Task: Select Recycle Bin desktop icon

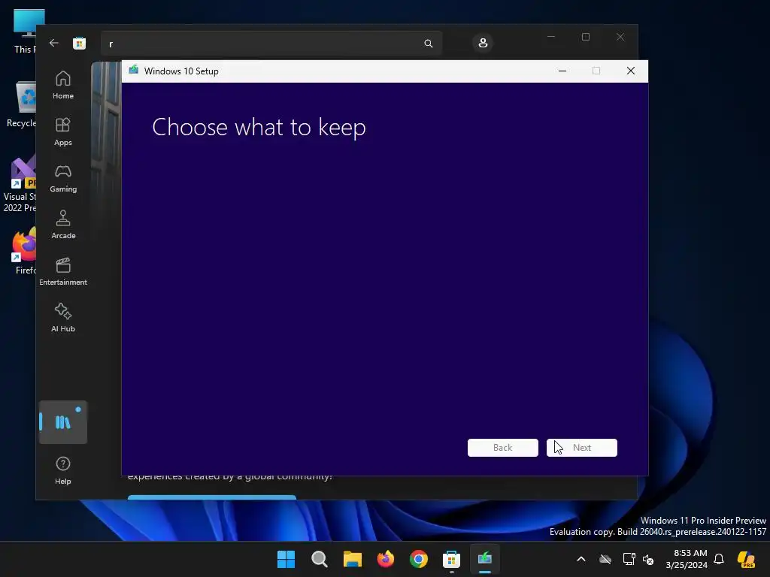Action: tap(20, 104)
